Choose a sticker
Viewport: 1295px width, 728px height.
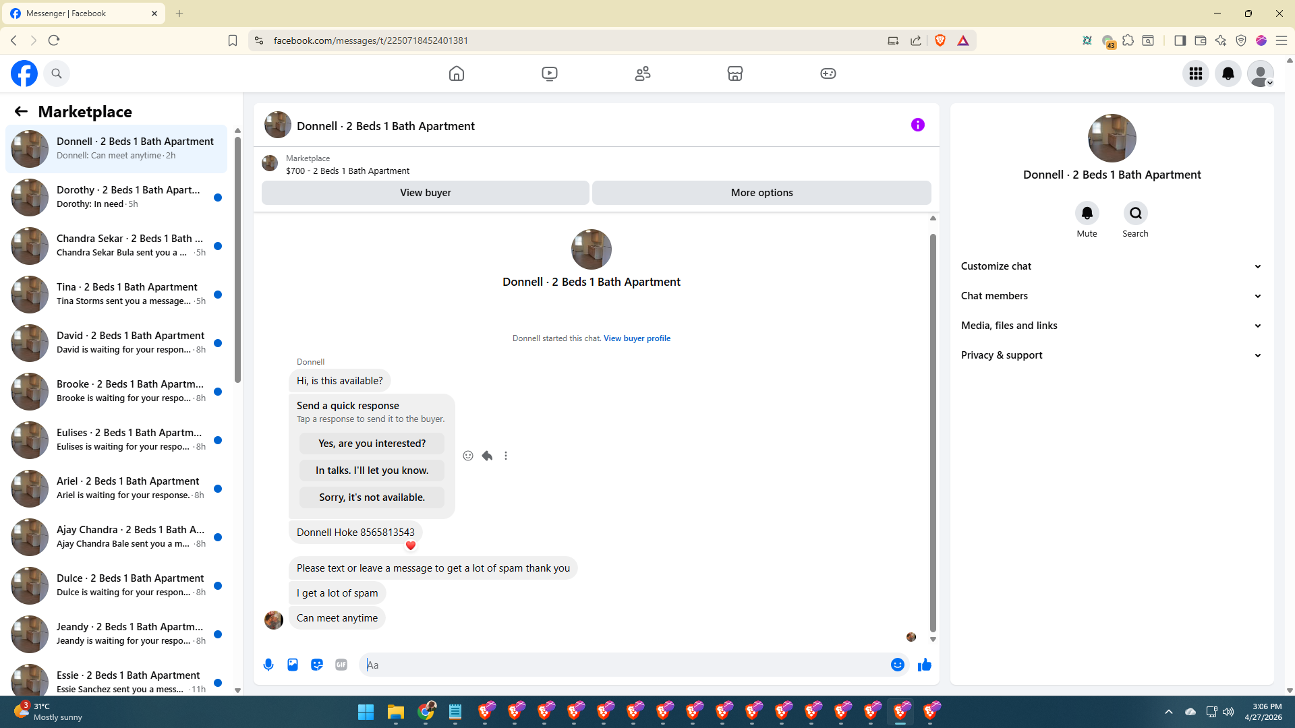click(x=317, y=665)
